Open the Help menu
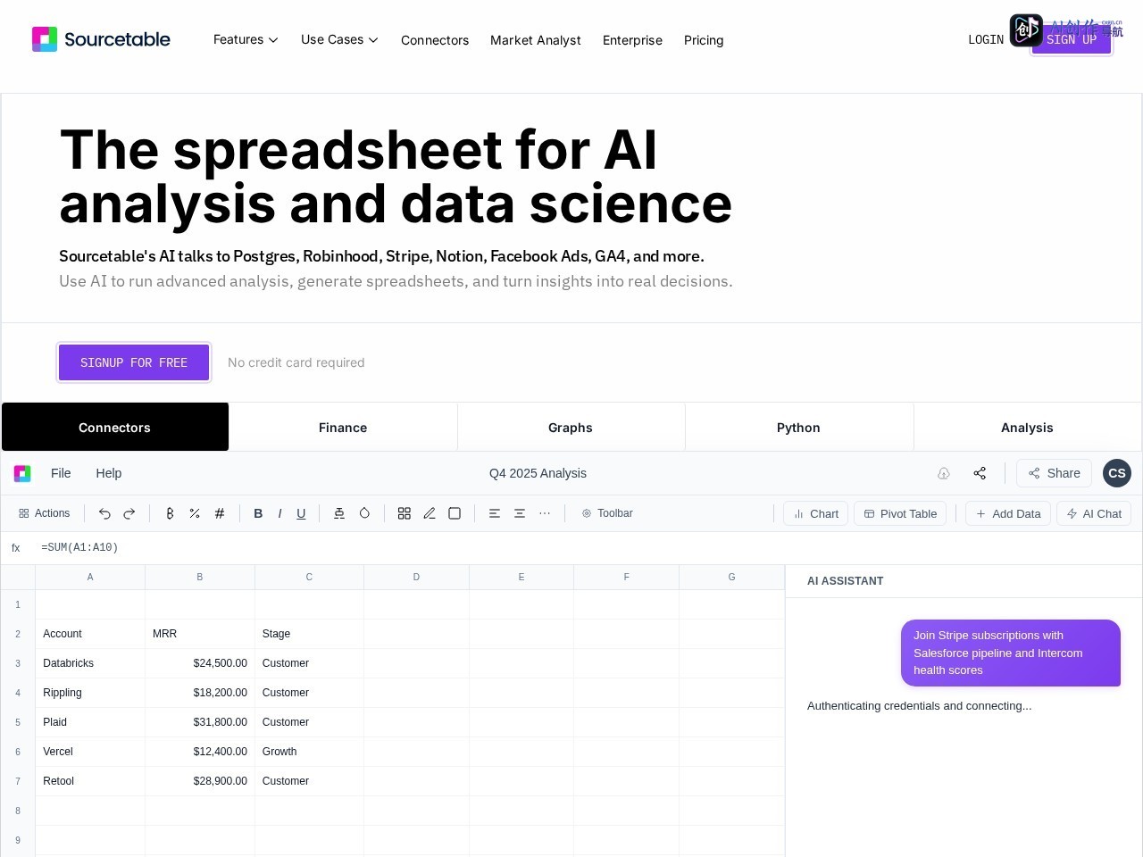 [109, 473]
